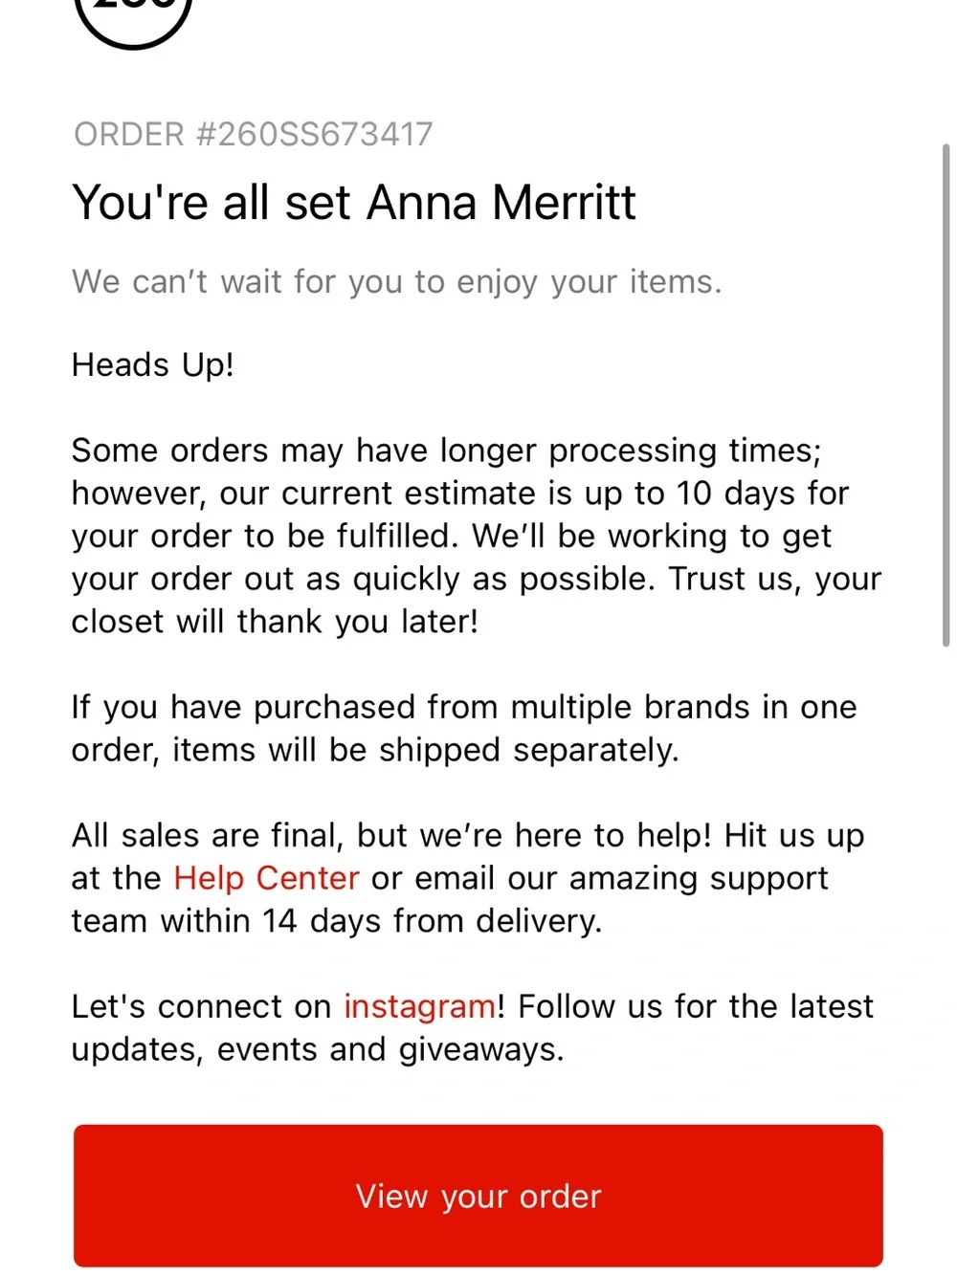The height and width of the screenshot is (1275, 957).
Task: Click 'Let's connect on' text
Action: pos(201,1007)
